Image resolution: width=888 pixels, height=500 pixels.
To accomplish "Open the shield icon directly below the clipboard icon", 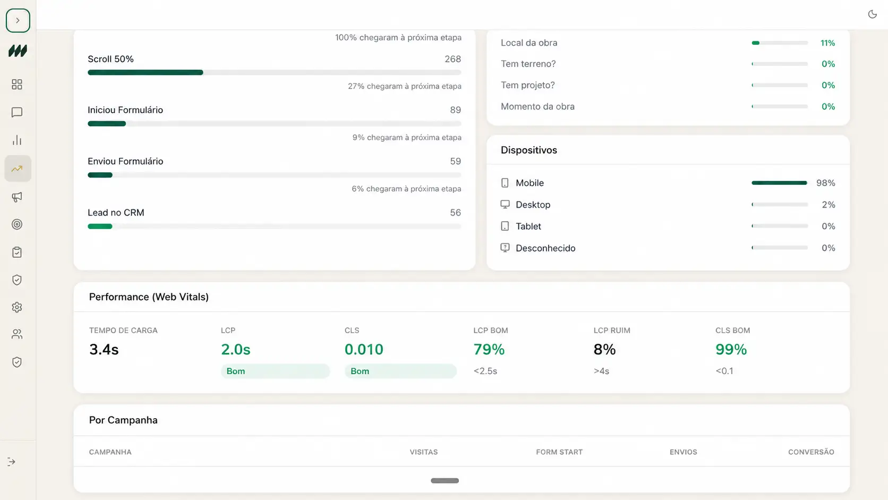I will 17,280.
